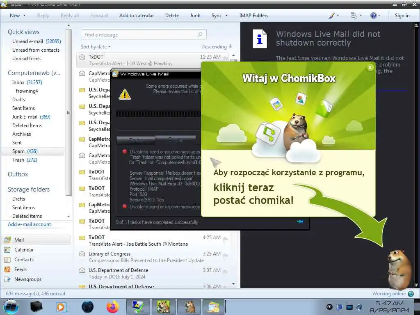Switch to Newsgroups view icon
Screen dimensions: 420x315
7,279
